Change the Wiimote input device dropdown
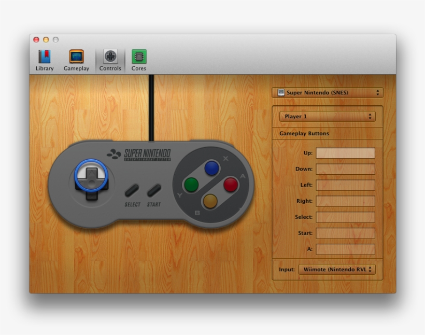The height and width of the screenshot is (335, 425). click(x=337, y=269)
